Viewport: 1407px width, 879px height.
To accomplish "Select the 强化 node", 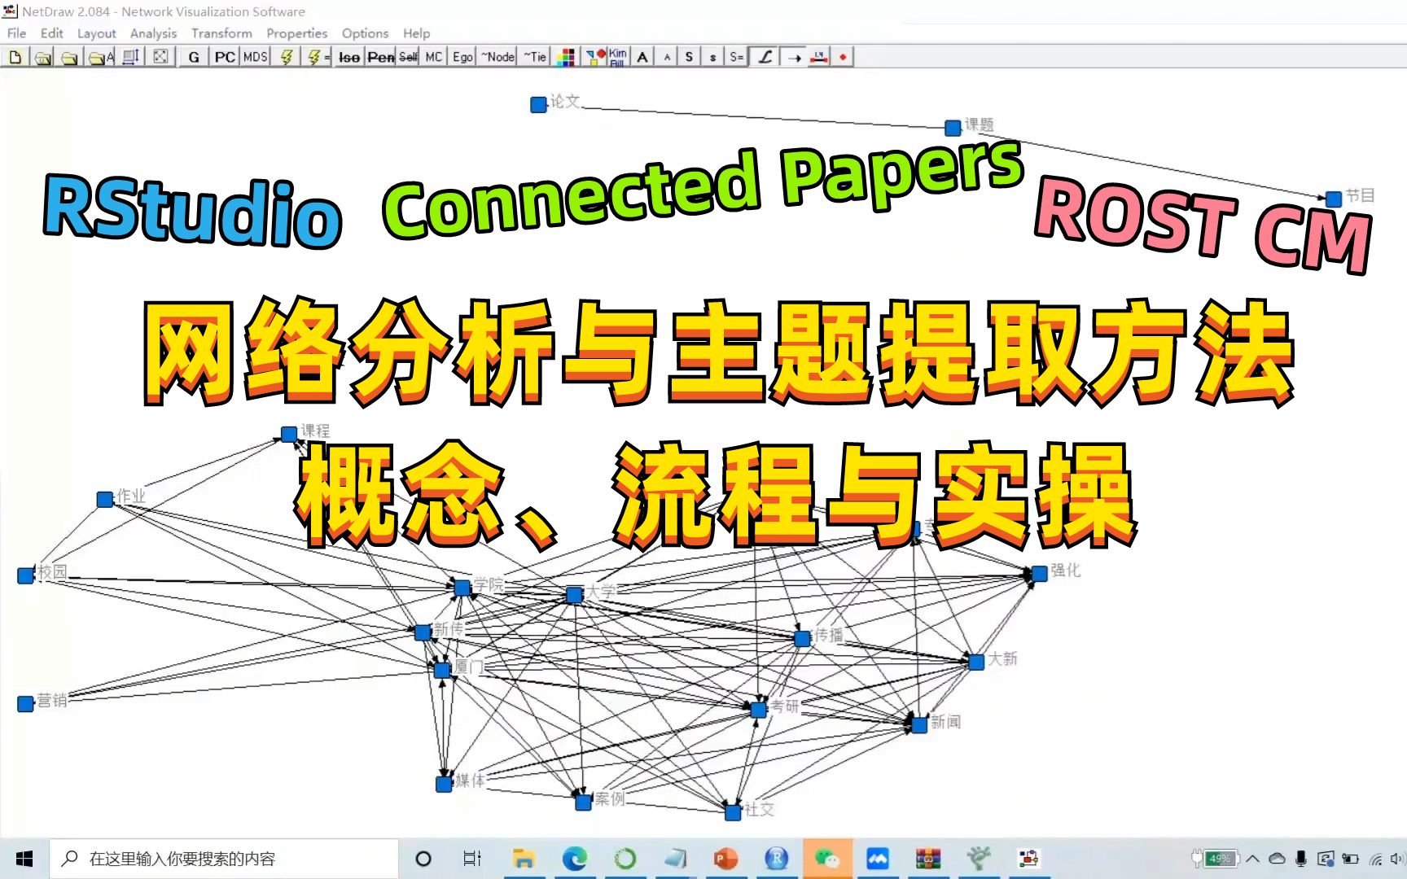I will coord(1040,574).
